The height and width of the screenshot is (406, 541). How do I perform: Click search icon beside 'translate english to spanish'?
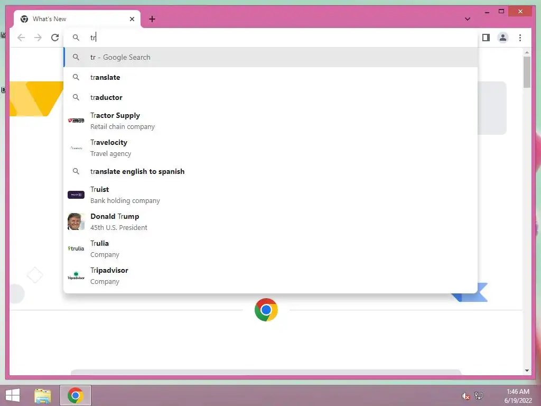76,172
